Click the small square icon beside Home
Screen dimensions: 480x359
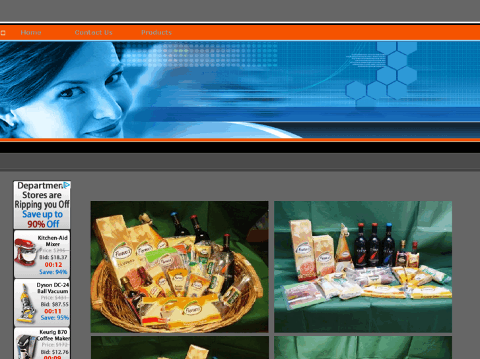(x=3, y=33)
